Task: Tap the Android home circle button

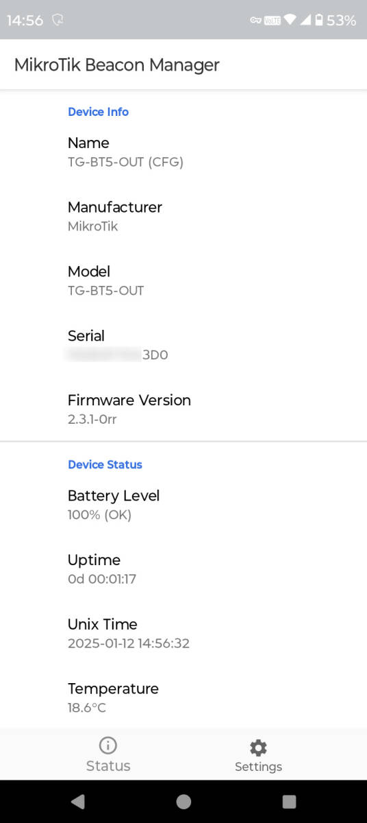Action: pyautogui.click(x=183, y=801)
